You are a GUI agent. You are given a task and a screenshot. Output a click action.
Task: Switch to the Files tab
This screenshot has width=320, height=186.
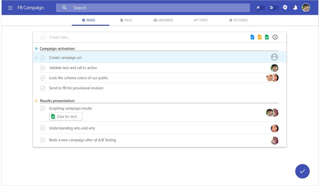126,20
